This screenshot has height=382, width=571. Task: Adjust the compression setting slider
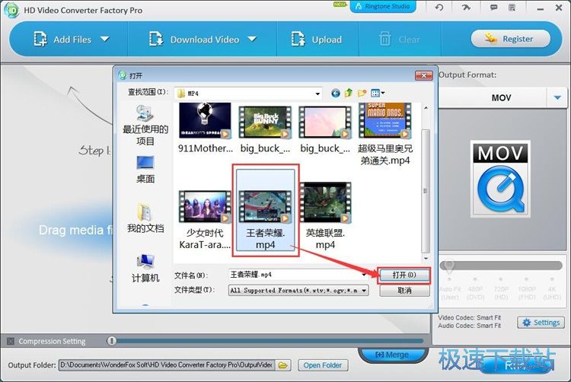pyautogui.click(x=112, y=342)
